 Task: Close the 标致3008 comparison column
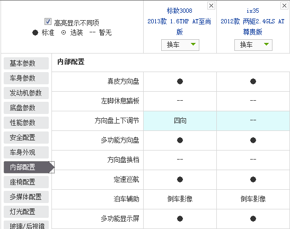pyautogui.click(x=211, y=5)
